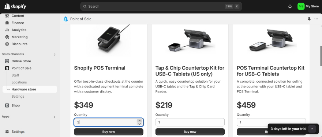The width and height of the screenshot is (322, 137).
Task: Buy now the Shopify POS Terminal
Action: click(x=109, y=132)
